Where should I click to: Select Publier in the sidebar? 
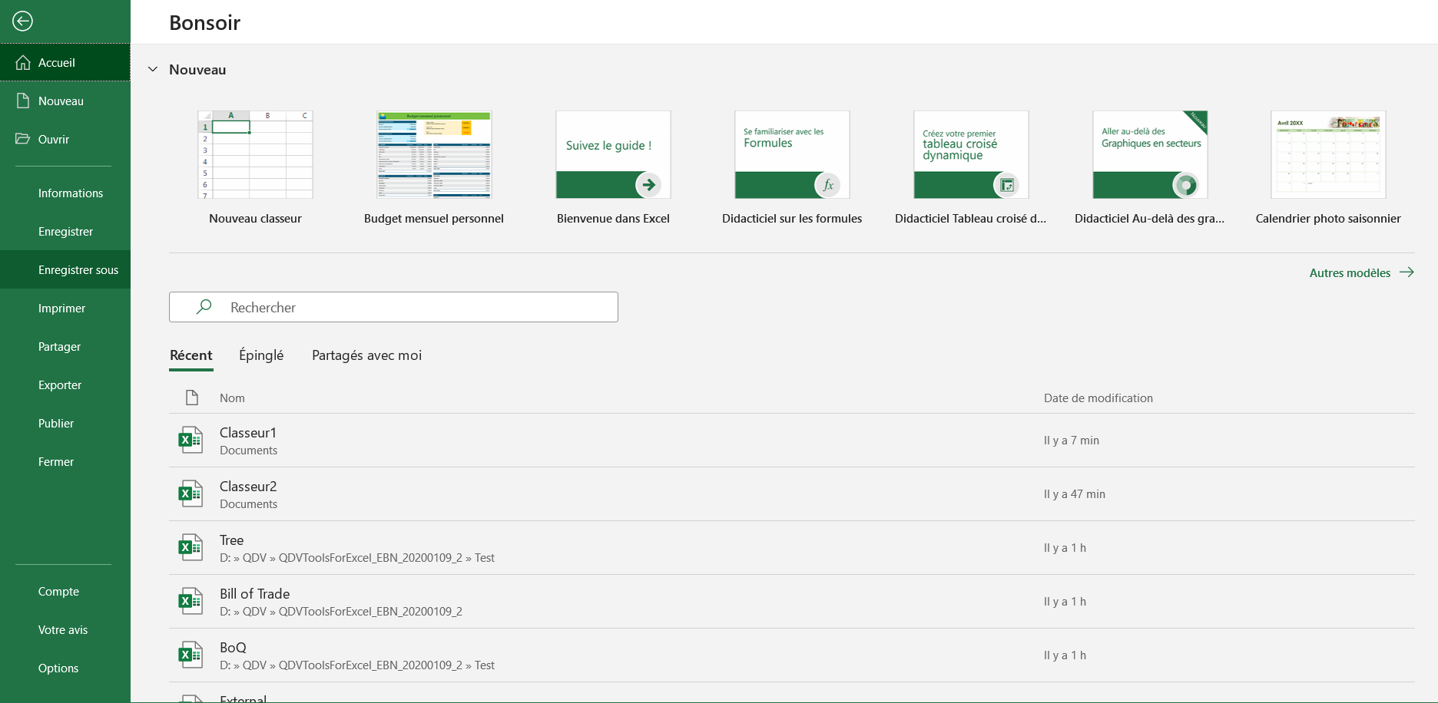click(x=65, y=423)
